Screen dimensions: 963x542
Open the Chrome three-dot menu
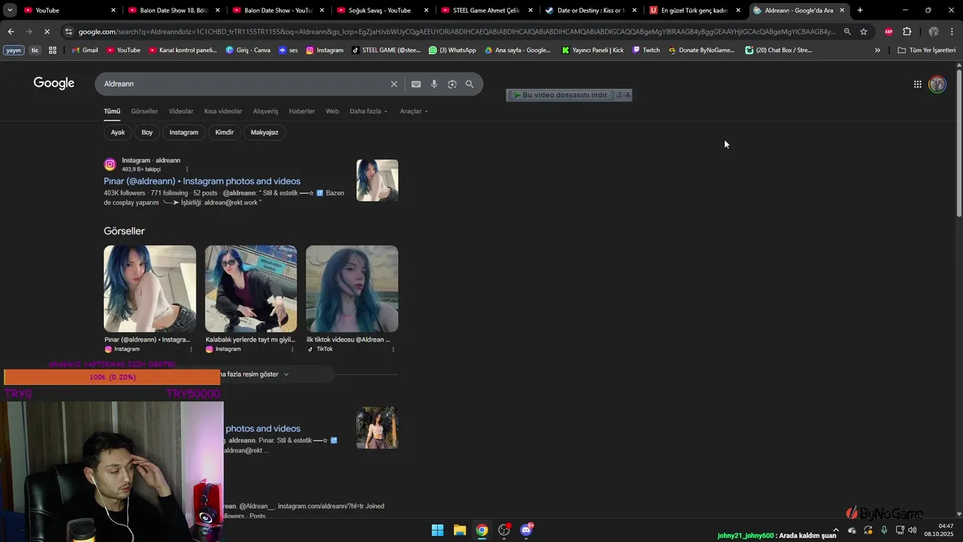pyautogui.click(x=952, y=32)
